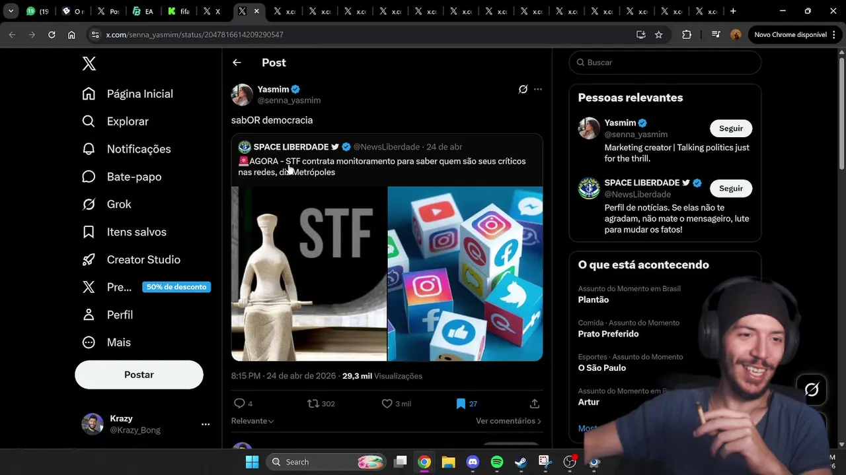Follow SPACE LIBERDADE with Seguir button
This screenshot has width=846, height=475.
tap(731, 189)
